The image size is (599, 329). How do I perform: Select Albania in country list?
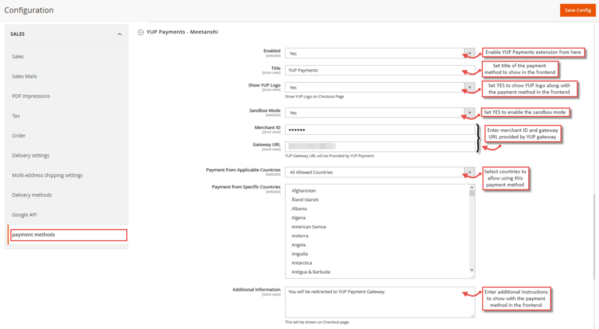click(299, 209)
